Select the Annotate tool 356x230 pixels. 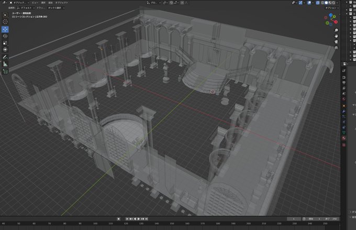click(5, 57)
